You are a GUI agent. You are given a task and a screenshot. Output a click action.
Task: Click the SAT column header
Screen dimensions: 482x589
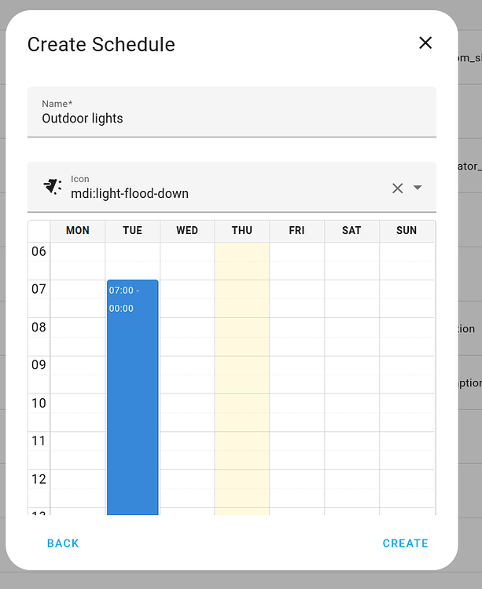click(351, 231)
